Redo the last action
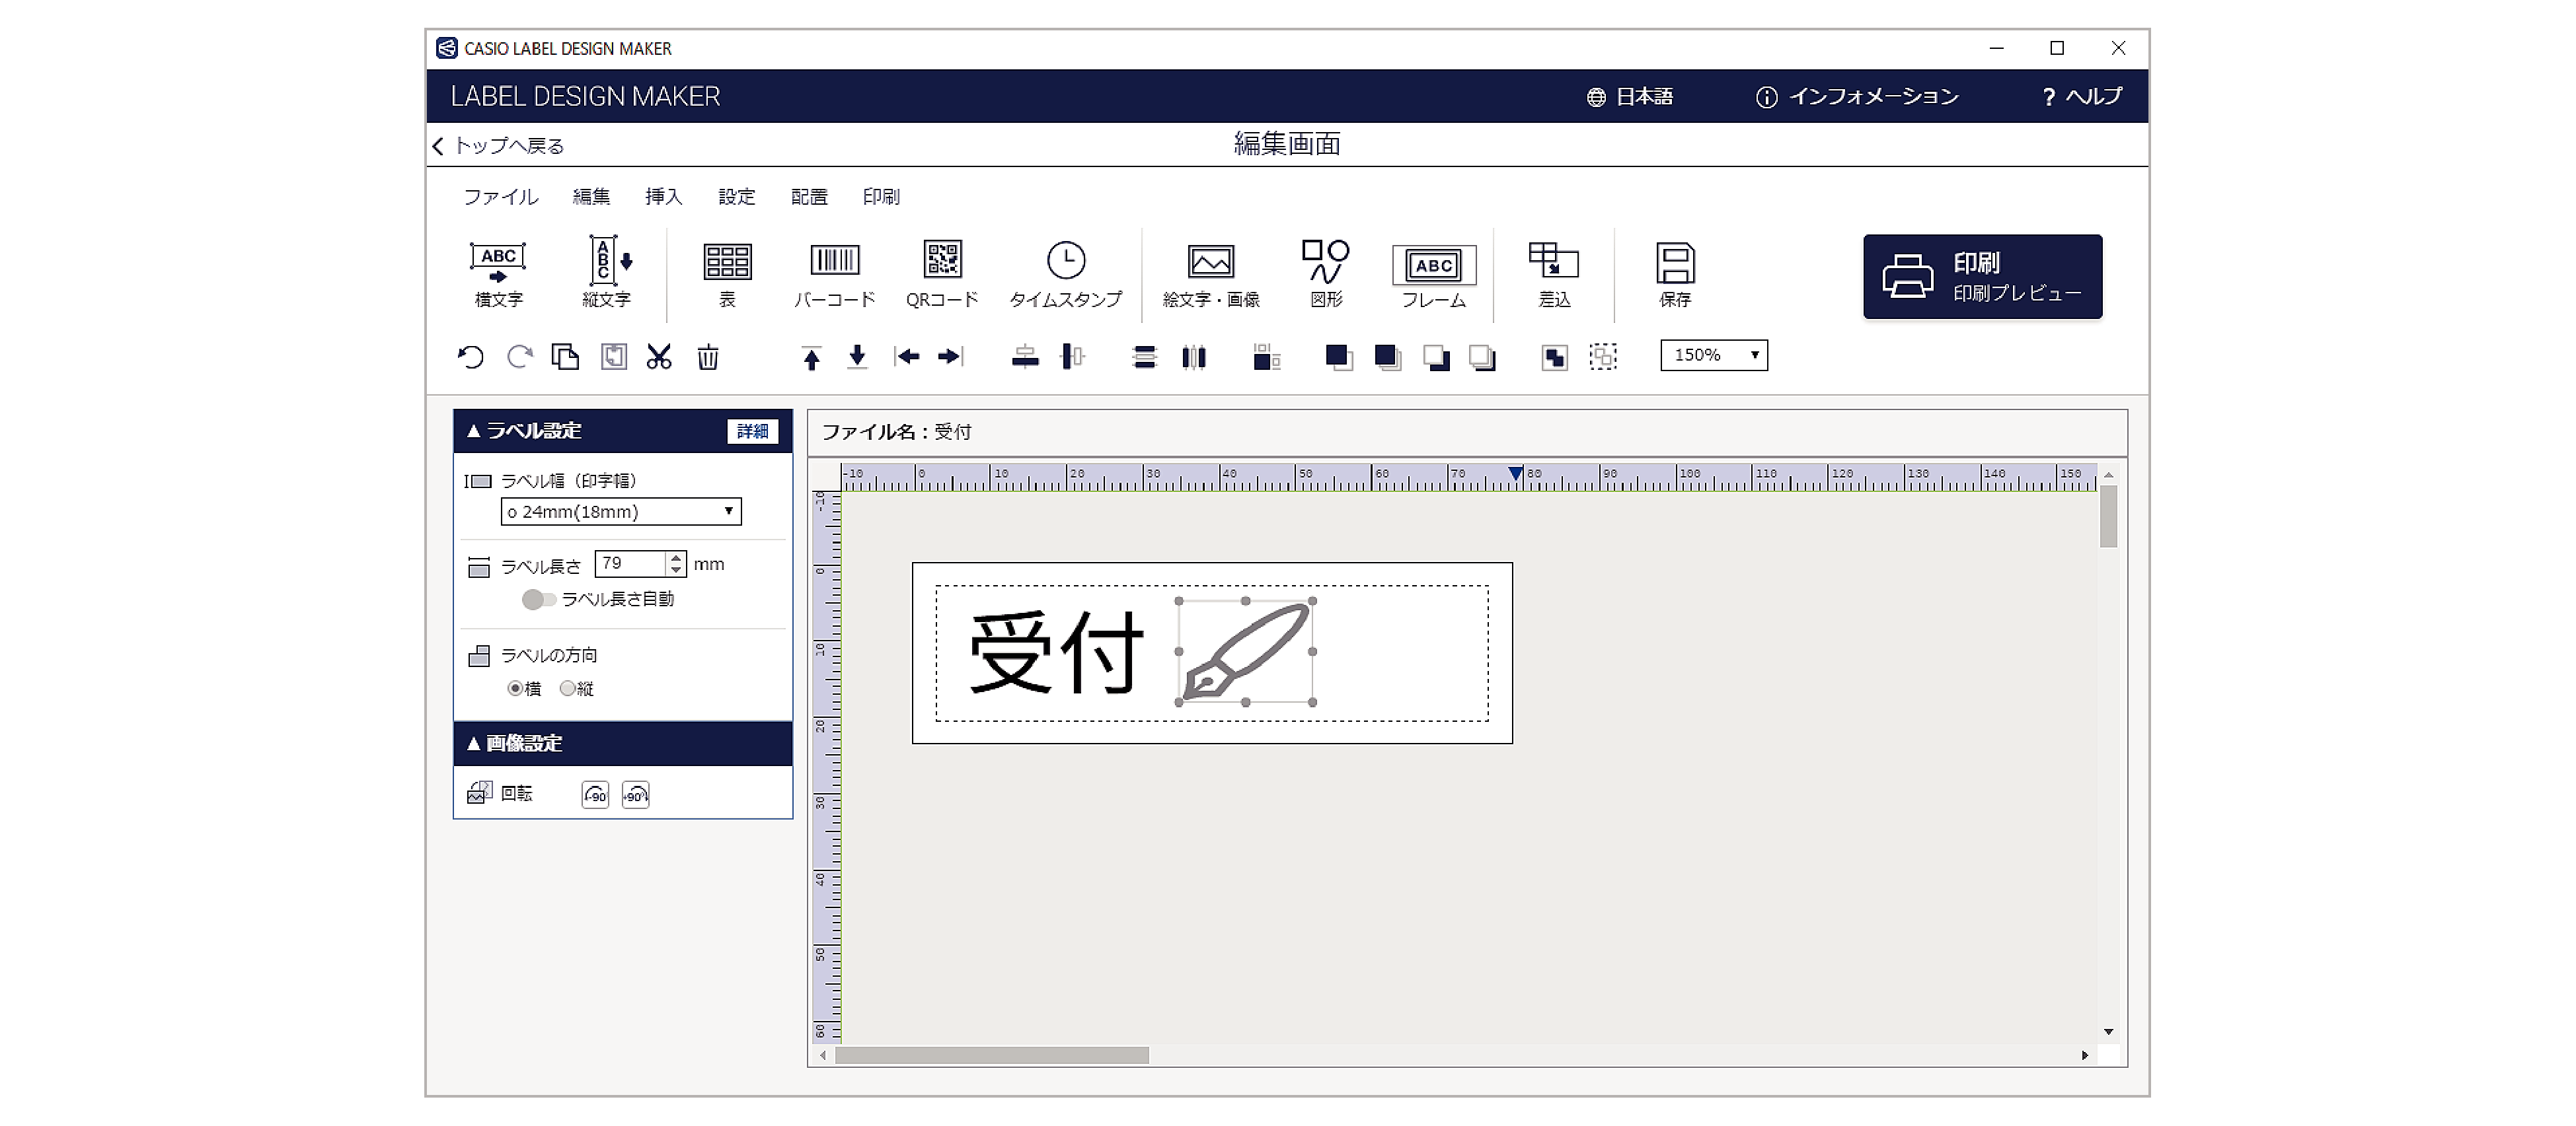Image resolution: width=2576 pixels, height=1126 pixels. pyautogui.click(x=519, y=357)
